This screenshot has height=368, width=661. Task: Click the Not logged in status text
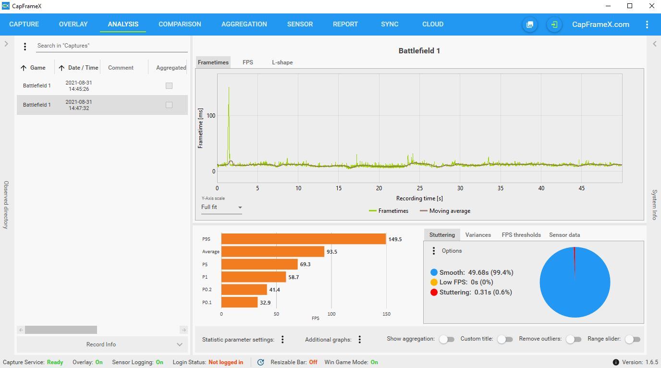(226, 362)
